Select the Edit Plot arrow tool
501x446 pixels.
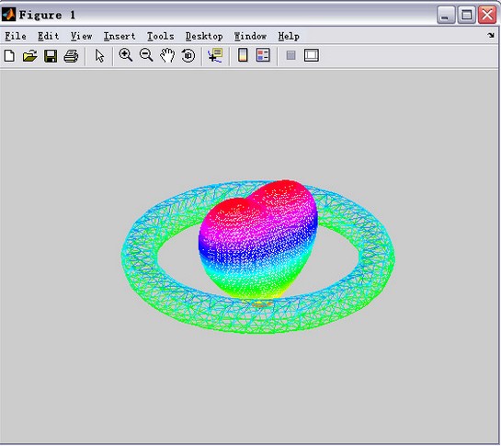99,56
